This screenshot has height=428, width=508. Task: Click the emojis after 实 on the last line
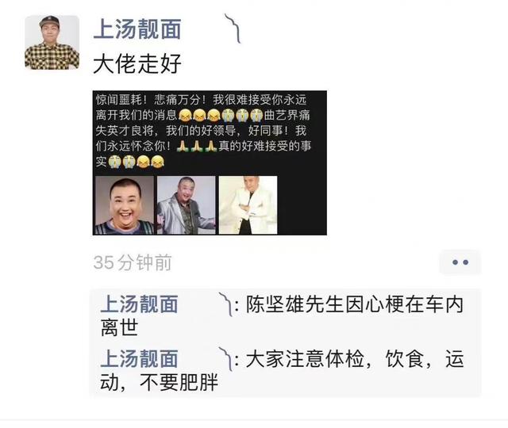pos(136,162)
